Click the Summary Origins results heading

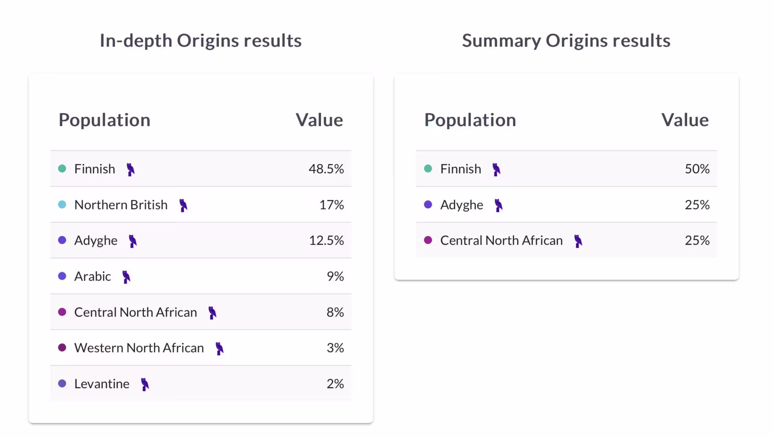(566, 41)
